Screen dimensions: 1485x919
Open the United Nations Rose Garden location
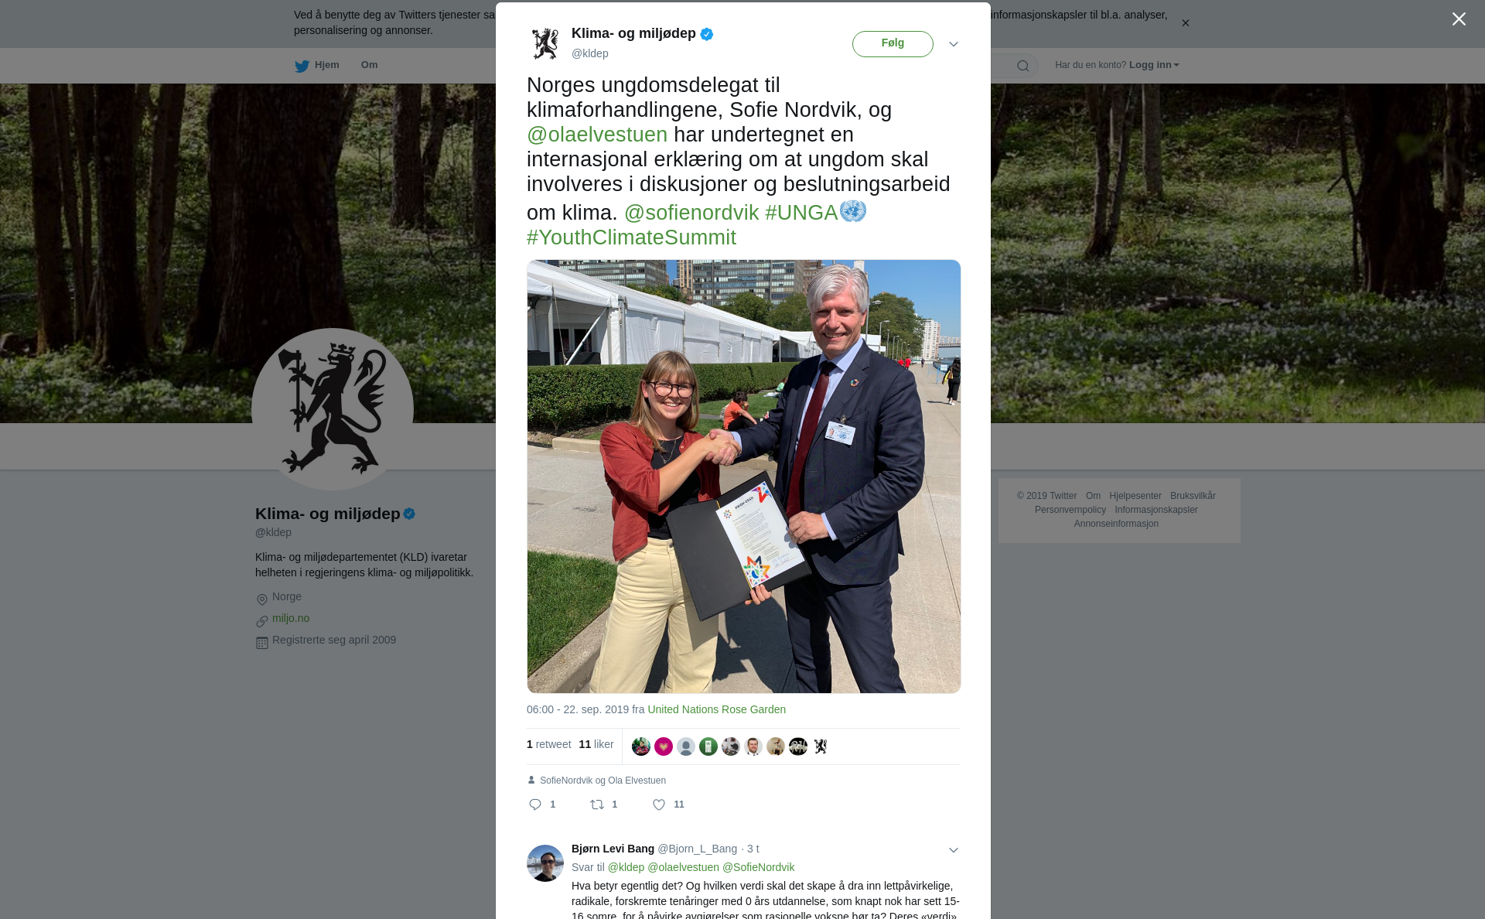tap(716, 709)
